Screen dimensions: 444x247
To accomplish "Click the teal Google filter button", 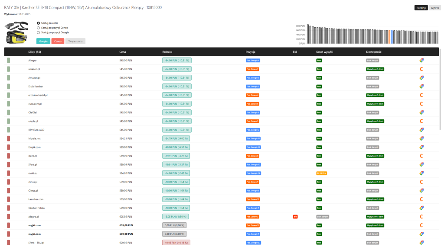I will pos(43,41).
